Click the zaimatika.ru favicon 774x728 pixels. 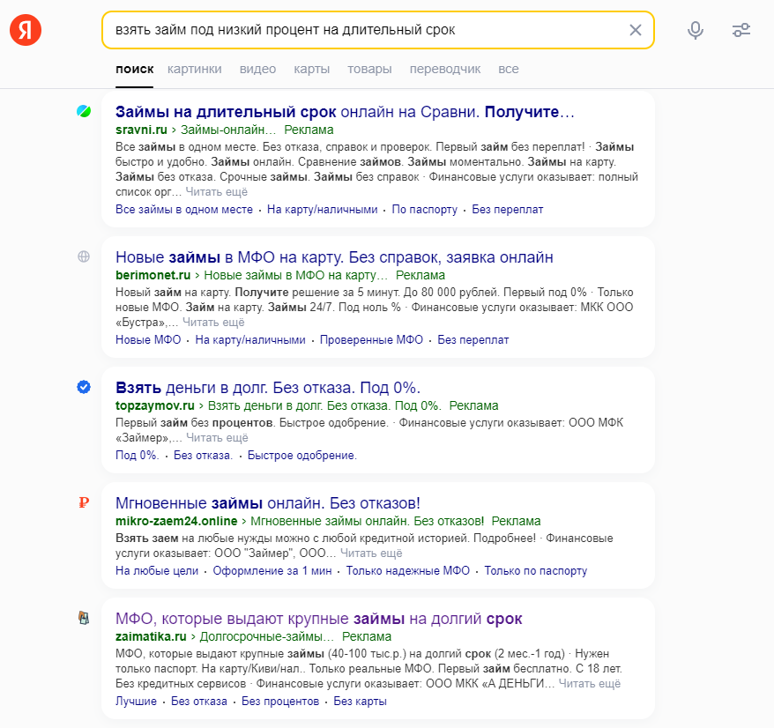click(84, 618)
